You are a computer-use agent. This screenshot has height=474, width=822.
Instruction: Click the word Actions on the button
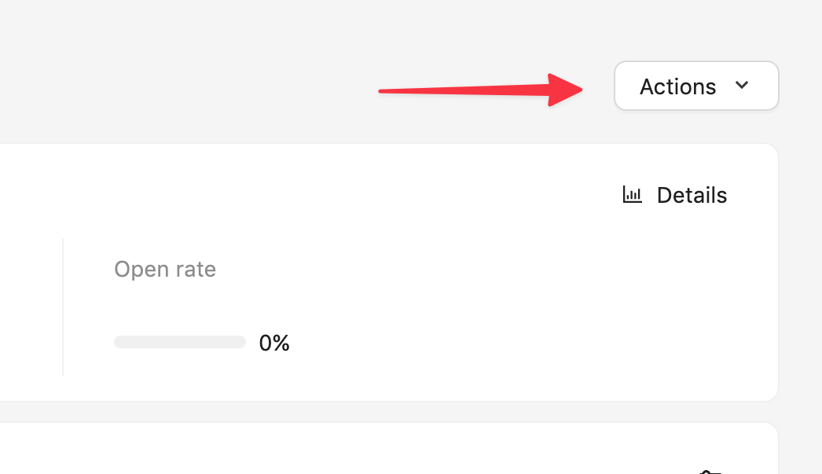pyautogui.click(x=677, y=86)
